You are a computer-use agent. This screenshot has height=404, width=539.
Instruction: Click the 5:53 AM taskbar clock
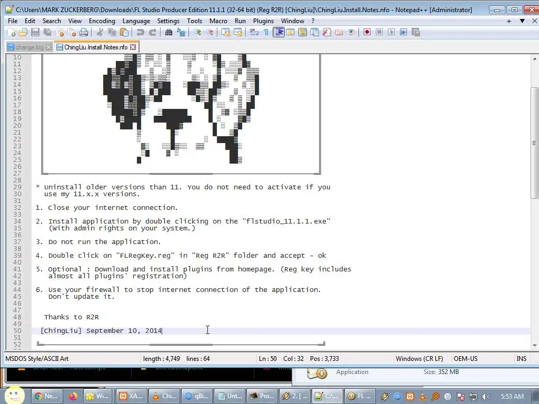click(512, 397)
